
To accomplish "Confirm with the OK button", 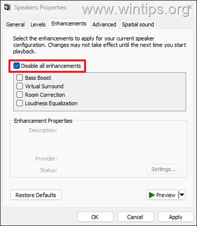I will coord(95,217).
